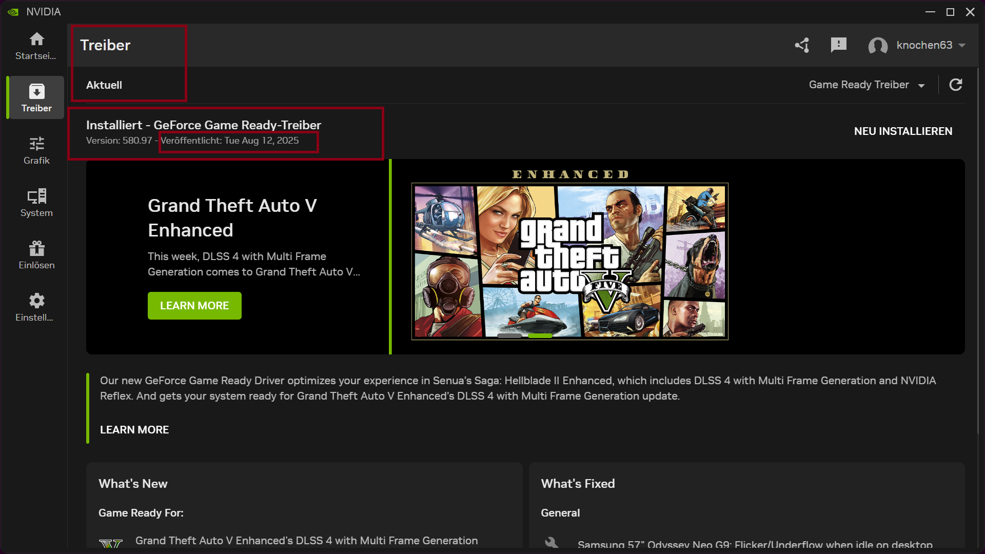The height and width of the screenshot is (554, 985).
Task: Maximize the NVIDIA app window
Action: [x=950, y=12]
